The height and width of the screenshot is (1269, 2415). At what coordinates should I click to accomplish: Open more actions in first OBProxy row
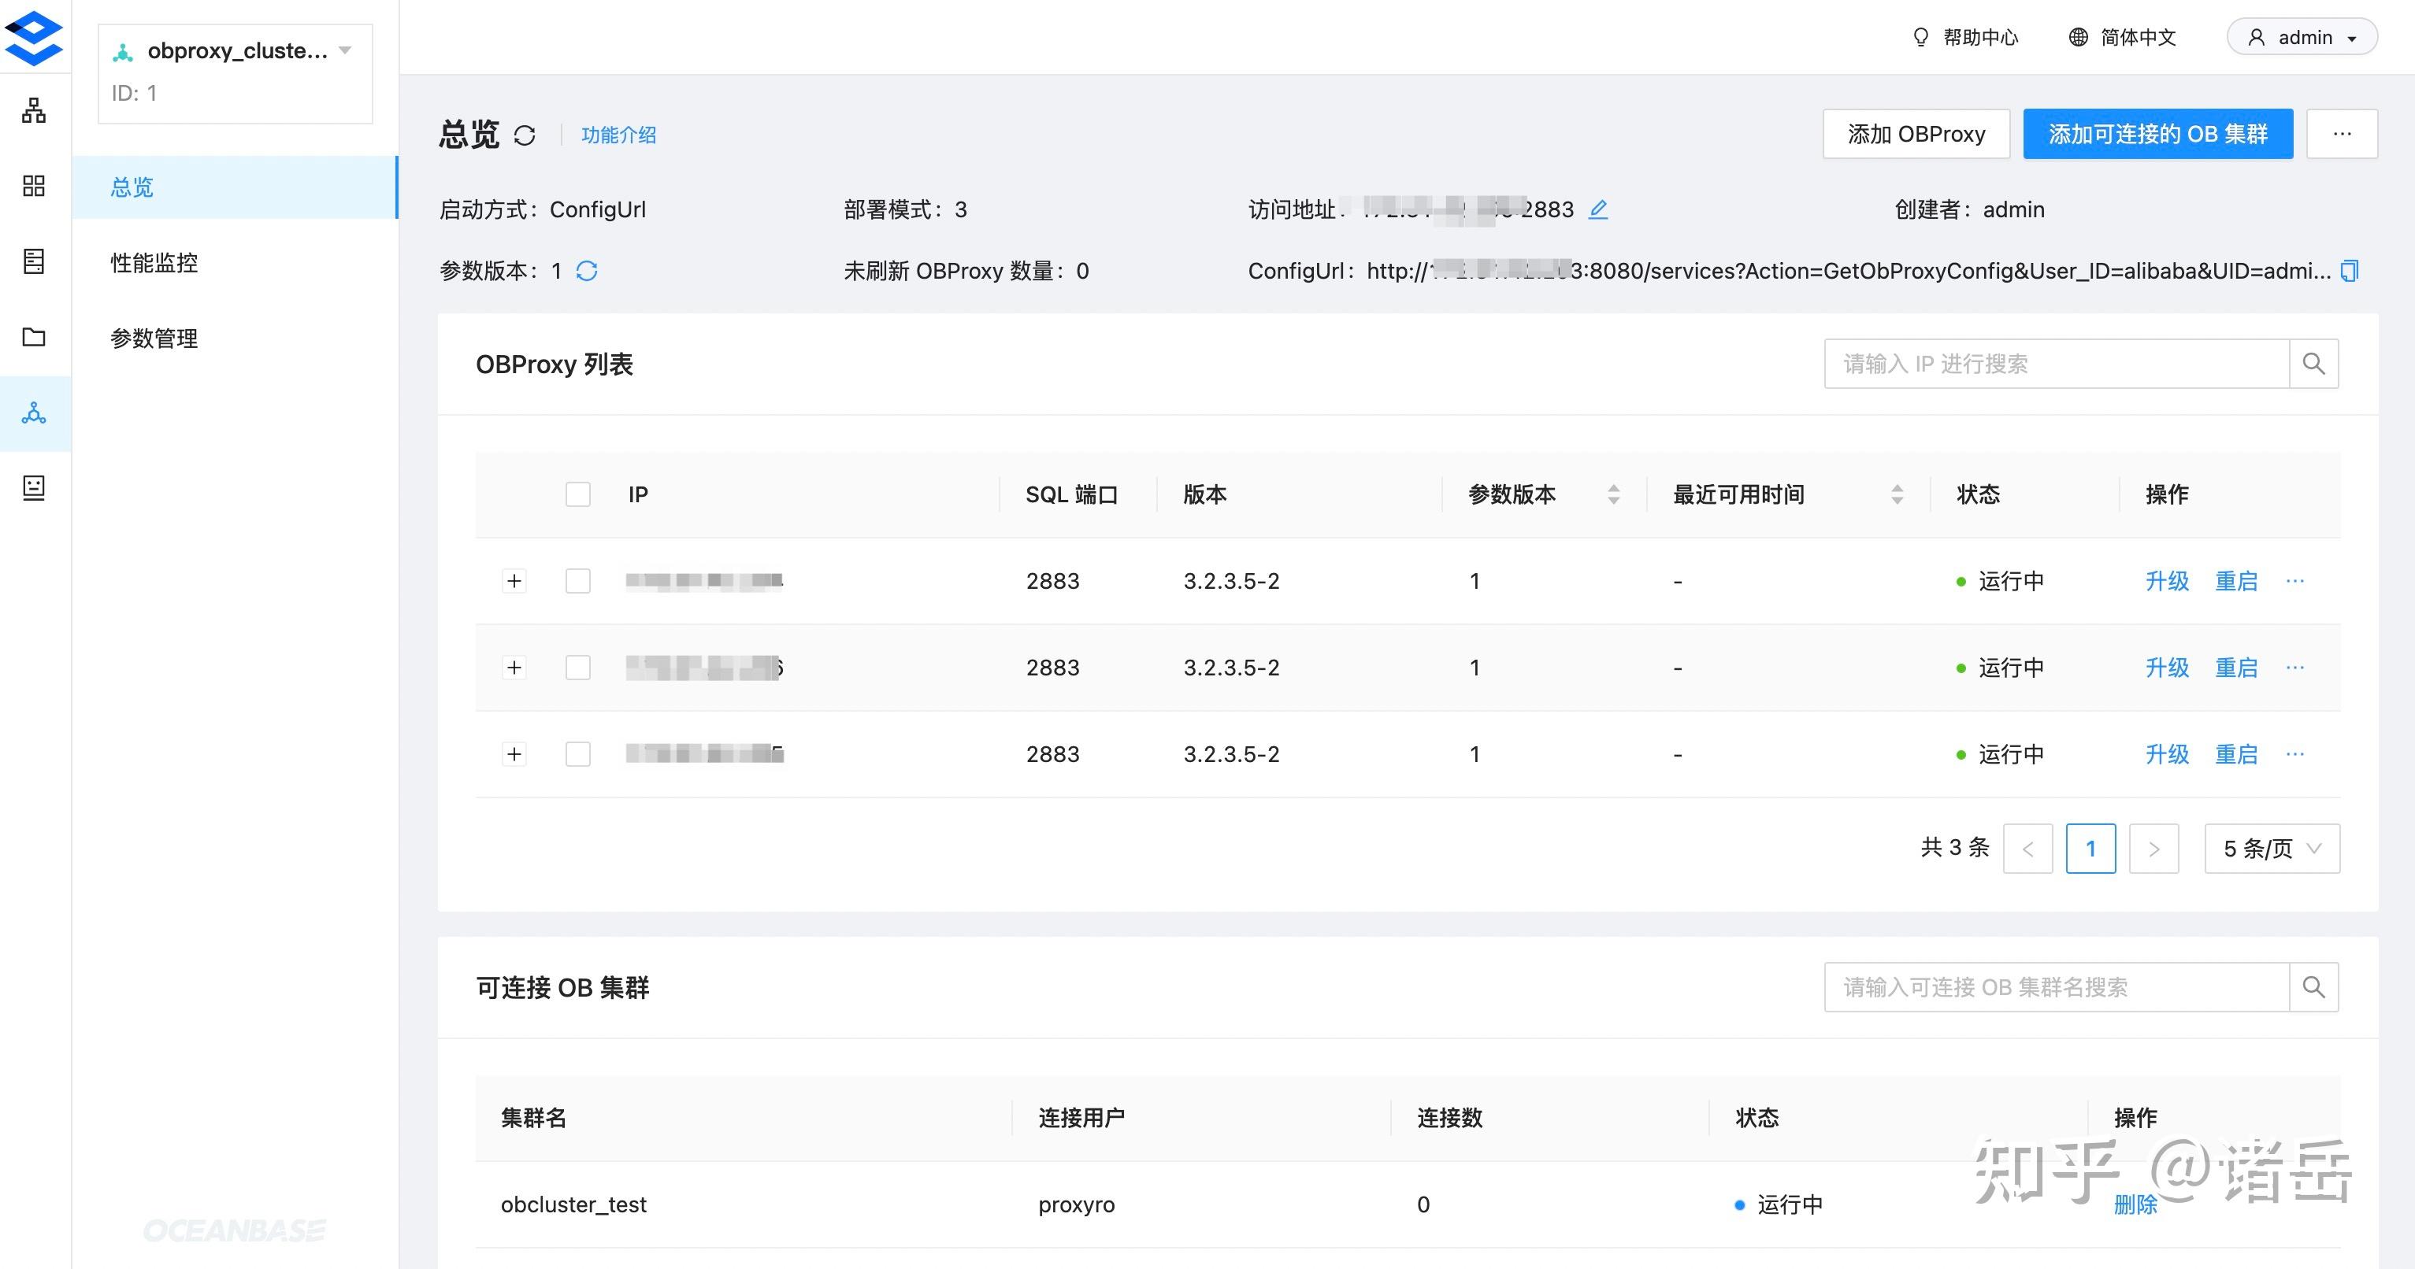pyautogui.click(x=2295, y=581)
